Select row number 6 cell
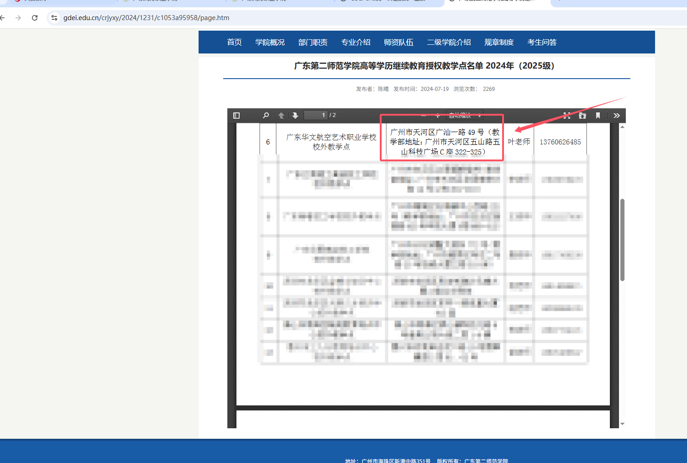Image resolution: width=687 pixels, height=463 pixels. [x=268, y=142]
